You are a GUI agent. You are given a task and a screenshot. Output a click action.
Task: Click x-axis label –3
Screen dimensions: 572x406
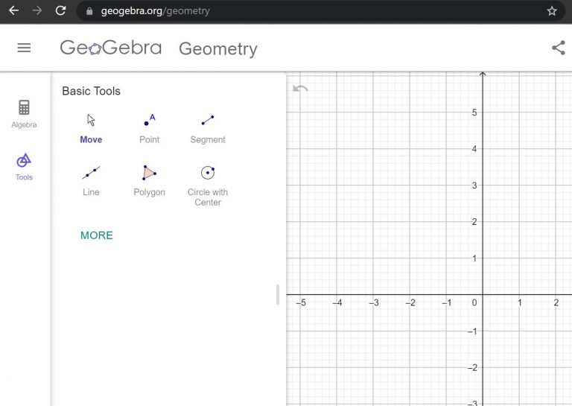374,302
